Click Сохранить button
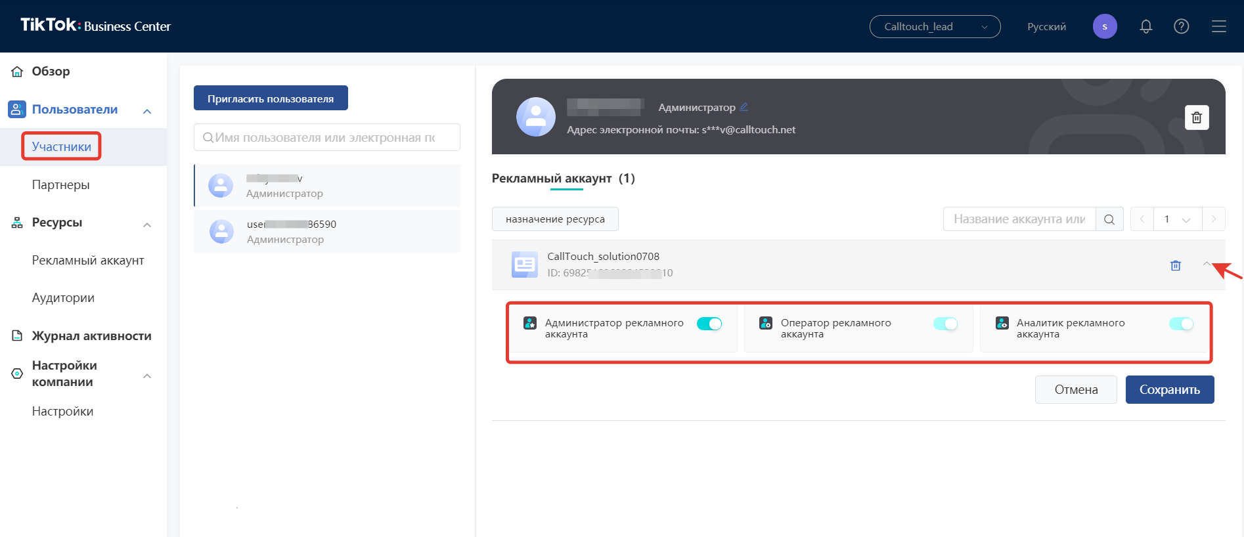 click(x=1170, y=389)
